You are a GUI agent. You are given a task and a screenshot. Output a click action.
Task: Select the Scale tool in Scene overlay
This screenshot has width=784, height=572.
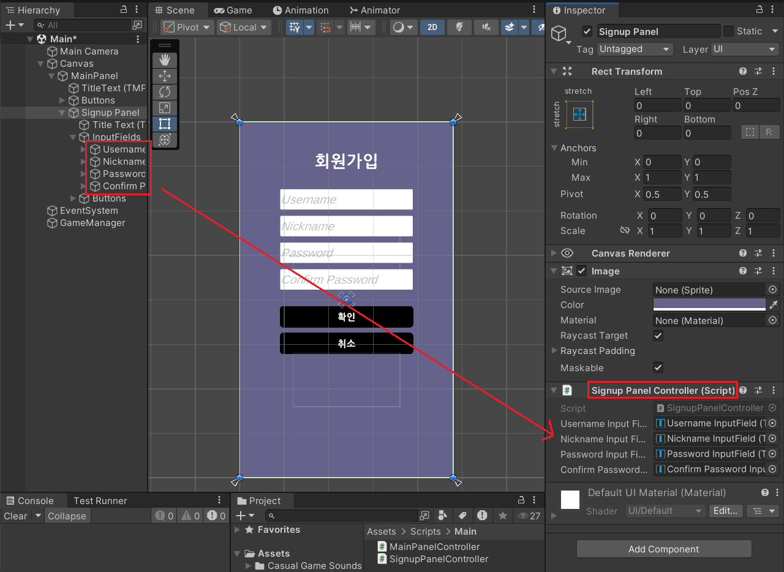(x=164, y=108)
